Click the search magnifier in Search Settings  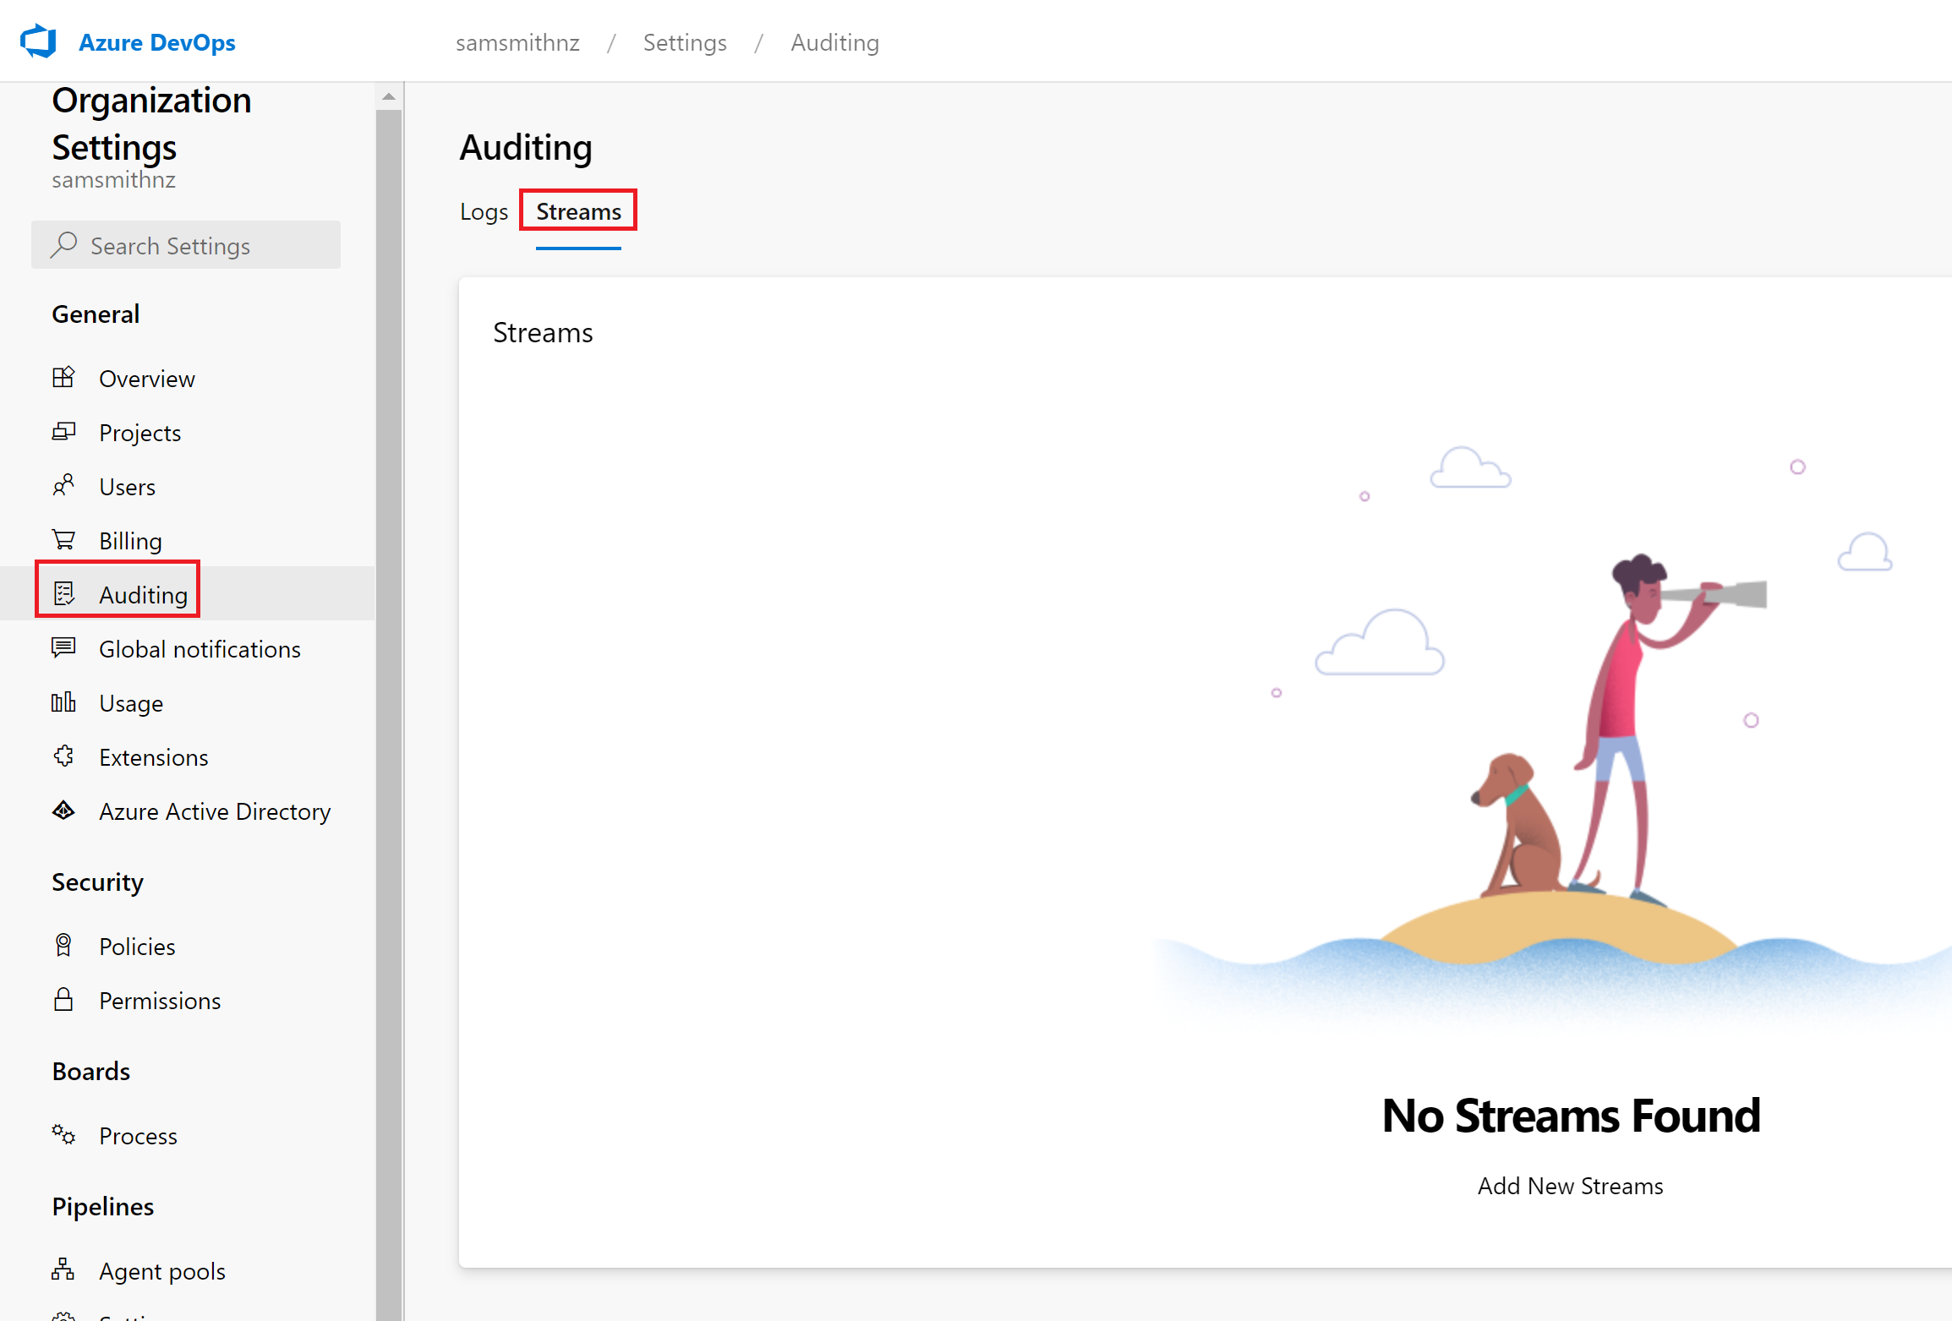point(65,245)
